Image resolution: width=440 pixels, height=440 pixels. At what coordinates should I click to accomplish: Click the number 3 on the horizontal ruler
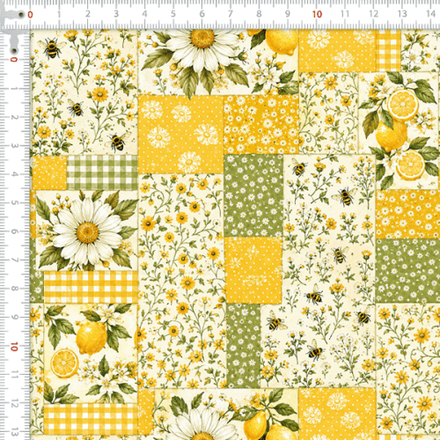116,14
